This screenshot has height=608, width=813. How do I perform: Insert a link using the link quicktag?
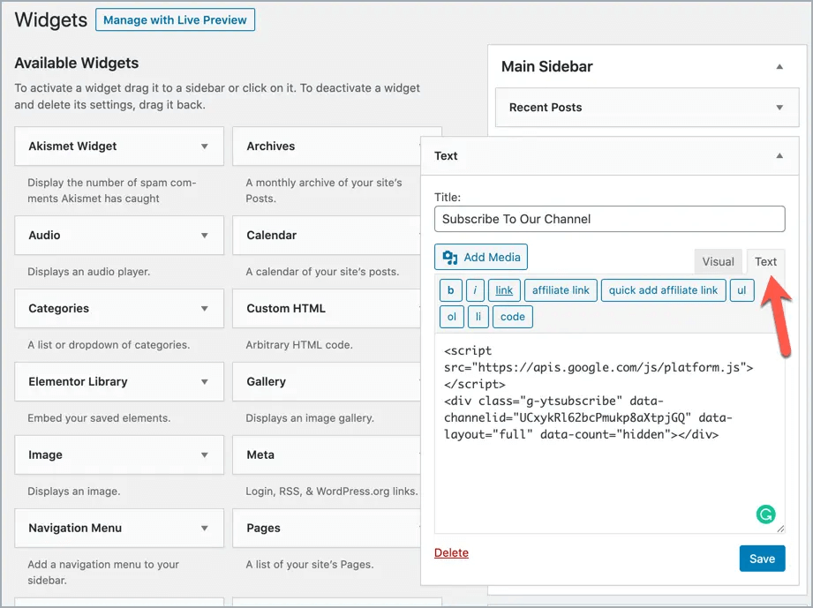504,290
